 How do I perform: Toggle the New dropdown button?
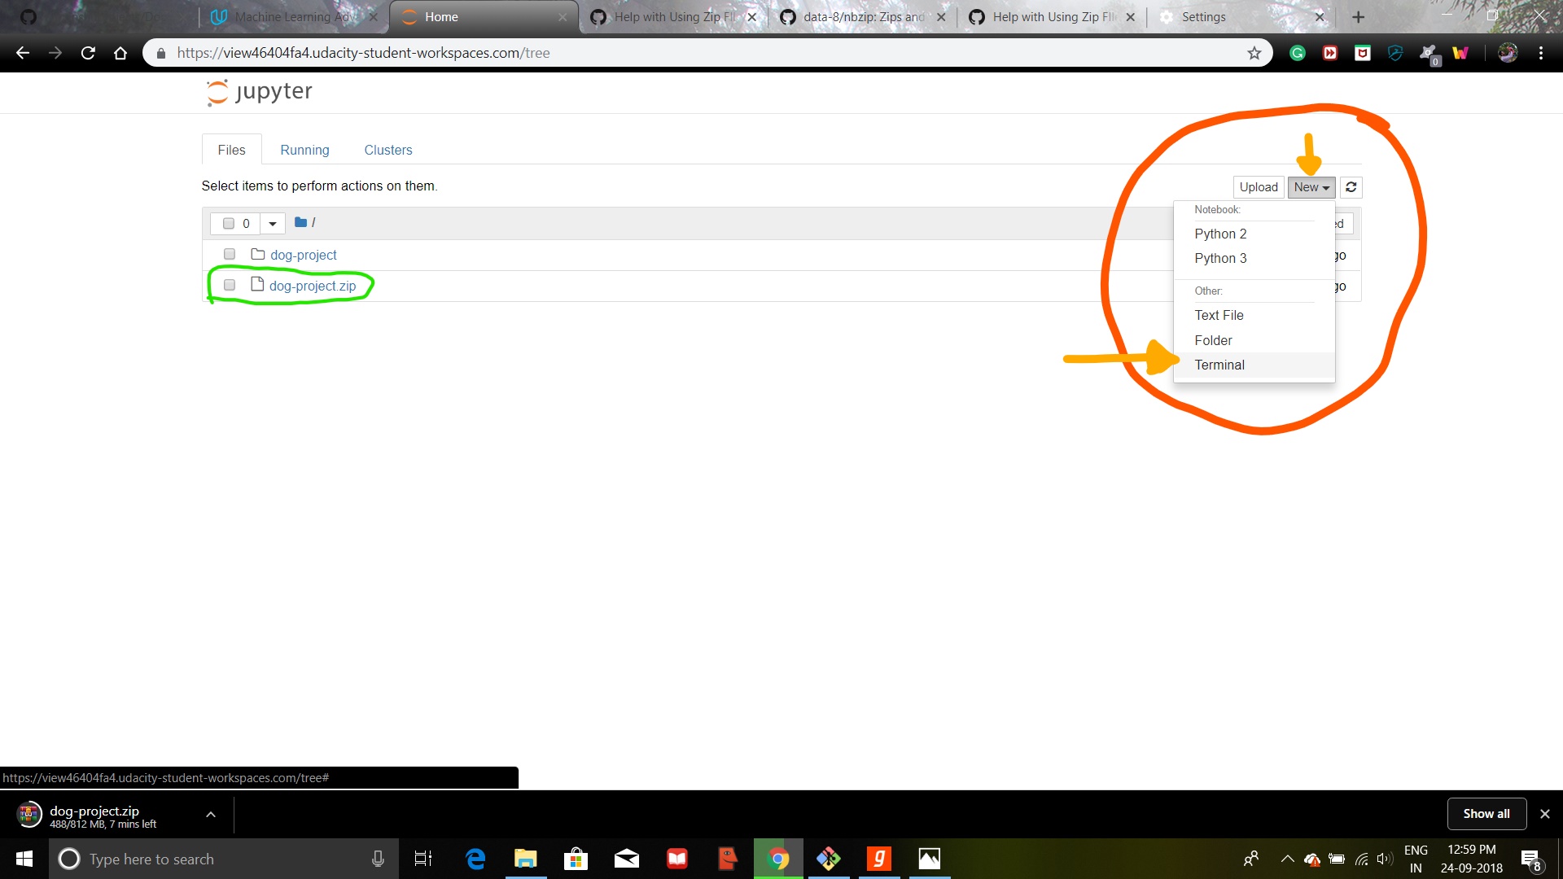1311,187
